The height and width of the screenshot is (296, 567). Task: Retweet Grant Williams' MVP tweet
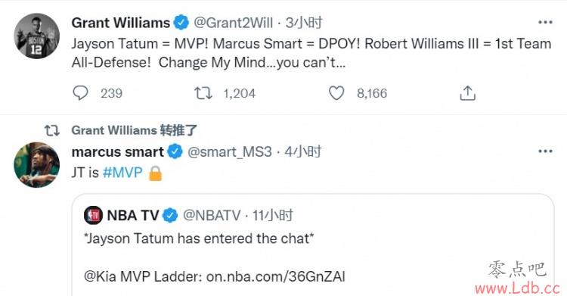click(x=203, y=93)
